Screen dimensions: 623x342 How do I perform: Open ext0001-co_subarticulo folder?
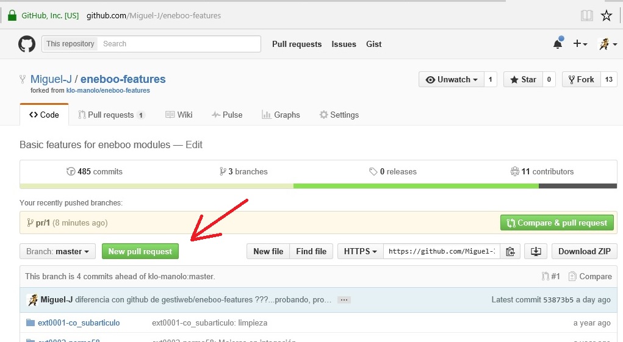click(79, 322)
